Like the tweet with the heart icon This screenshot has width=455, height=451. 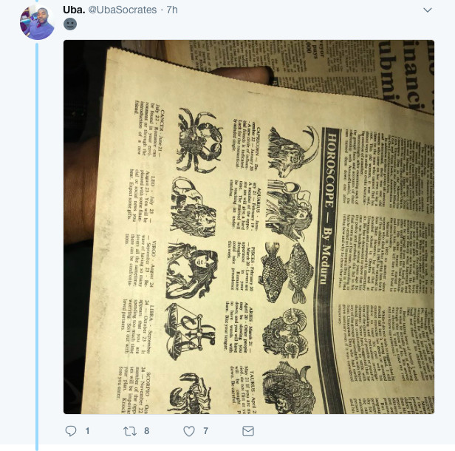coord(189,431)
